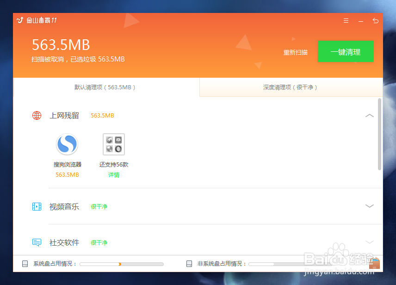Click 重新扫描 to rescan
The image size is (396, 285).
[295, 52]
